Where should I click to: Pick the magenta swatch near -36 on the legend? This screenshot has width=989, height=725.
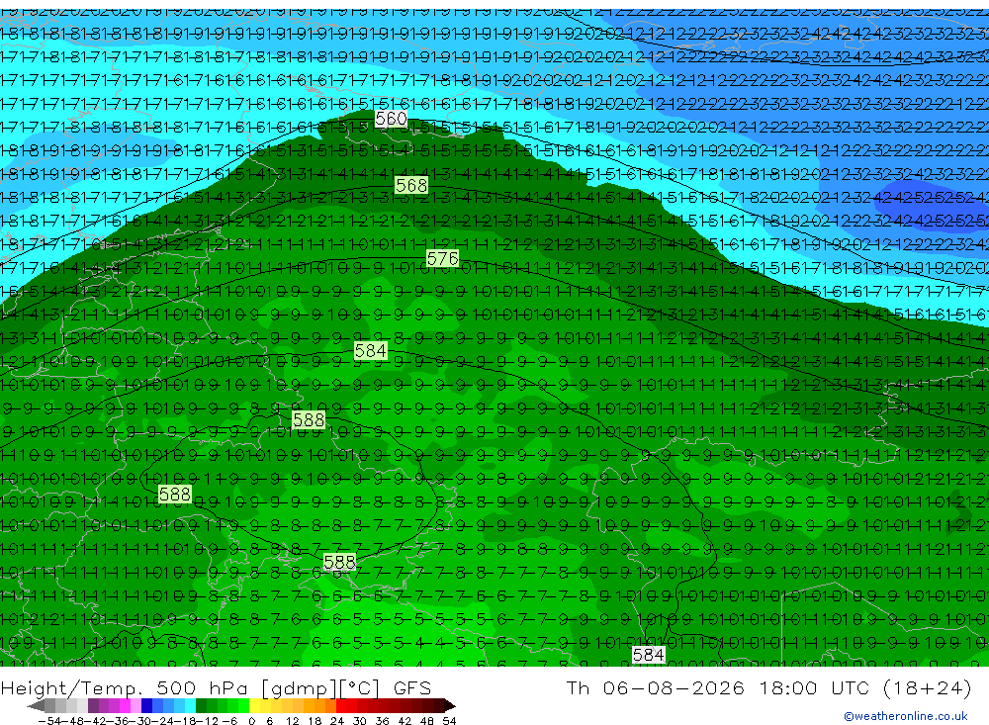click(x=125, y=706)
